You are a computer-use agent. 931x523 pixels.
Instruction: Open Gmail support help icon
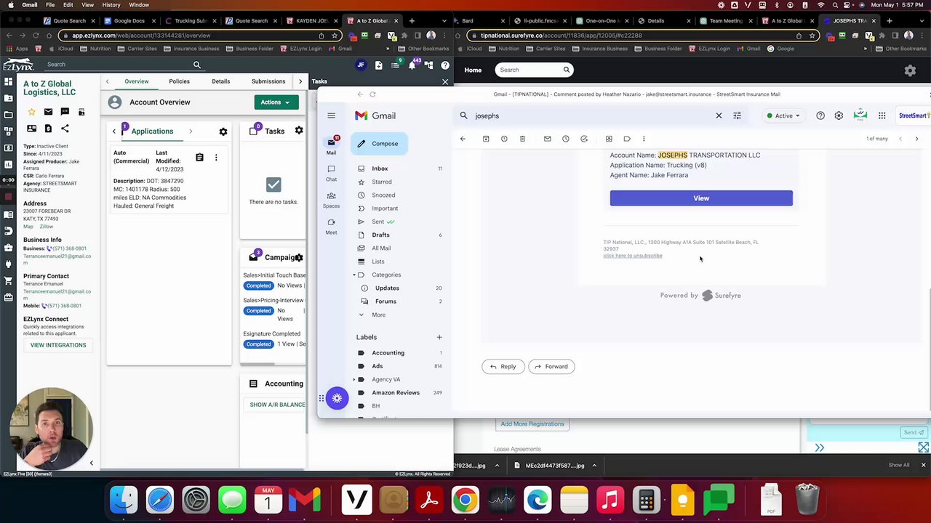[x=820, y=115]
